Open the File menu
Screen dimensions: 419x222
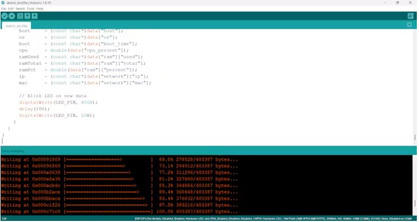pyautogui.click(x=3, y=9)
